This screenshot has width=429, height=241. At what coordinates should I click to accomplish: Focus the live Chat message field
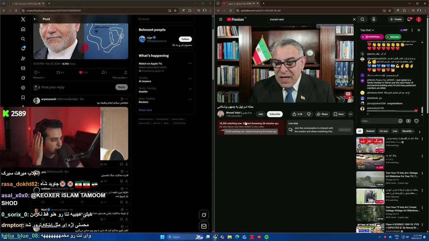point(378,121)
